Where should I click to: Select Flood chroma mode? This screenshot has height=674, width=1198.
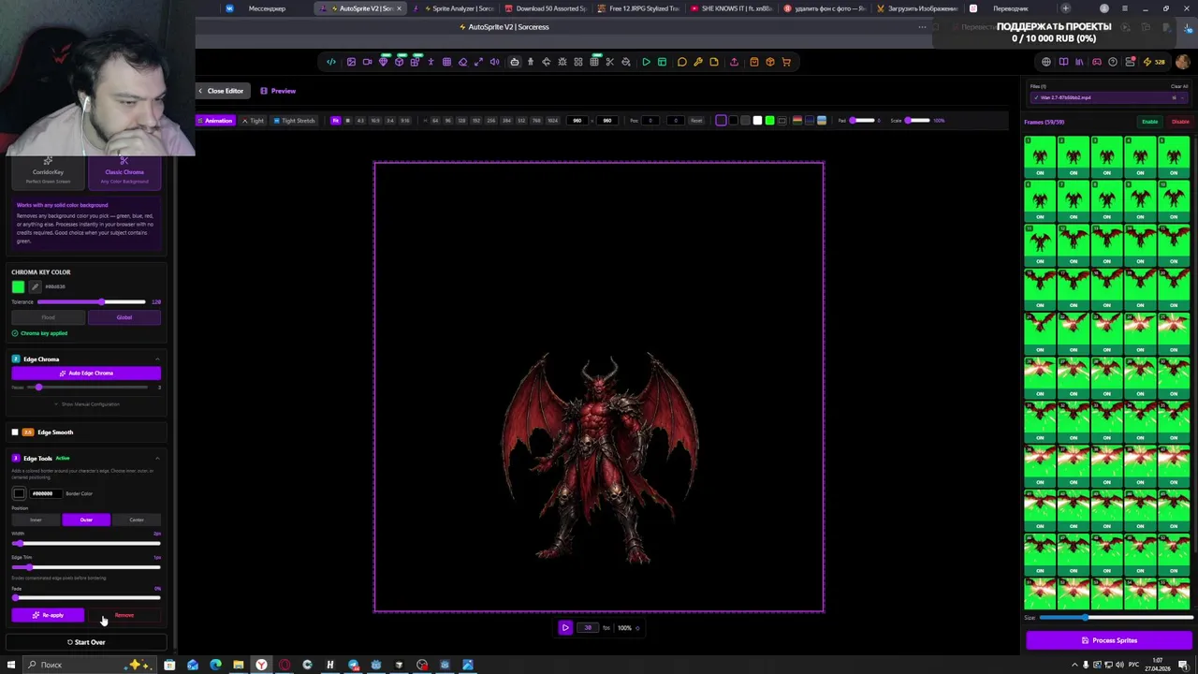tap(49, 317)
